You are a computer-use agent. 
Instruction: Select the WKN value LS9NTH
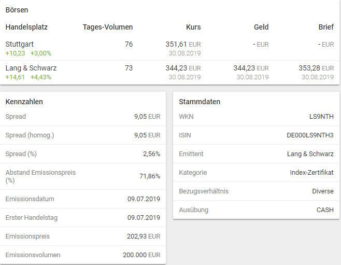point(322,117)
